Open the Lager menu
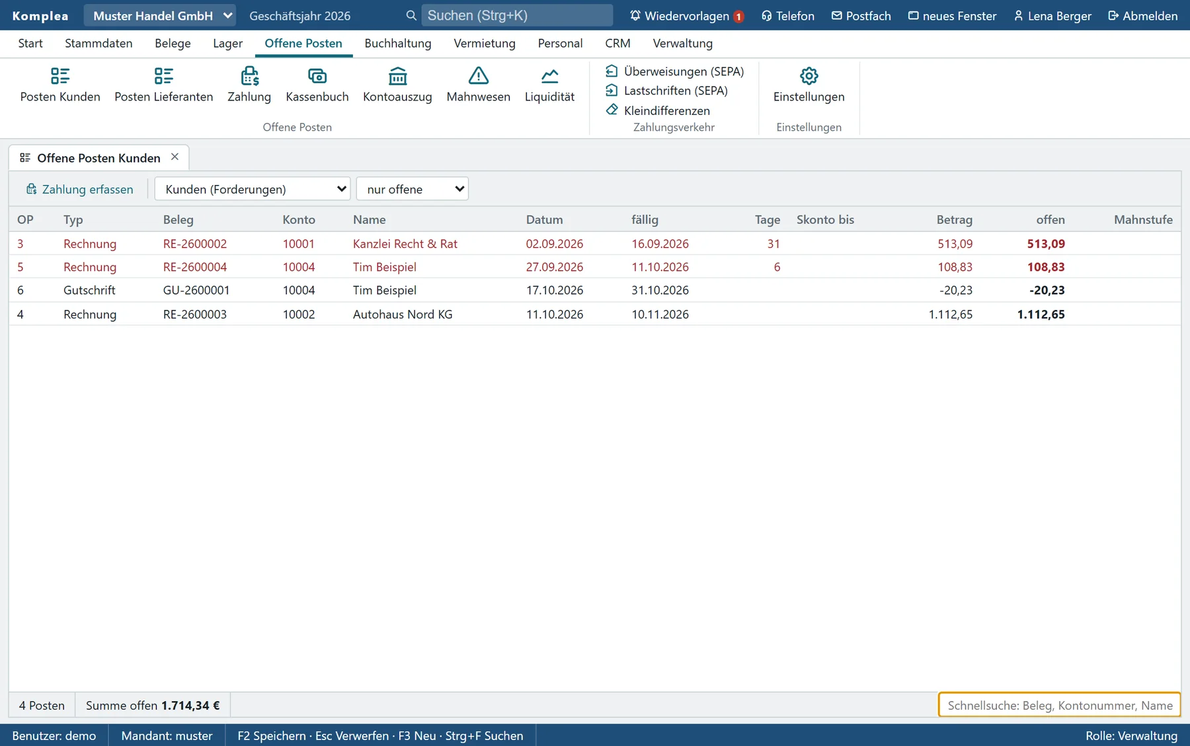 pyautogui.click(x=227, y=44)
